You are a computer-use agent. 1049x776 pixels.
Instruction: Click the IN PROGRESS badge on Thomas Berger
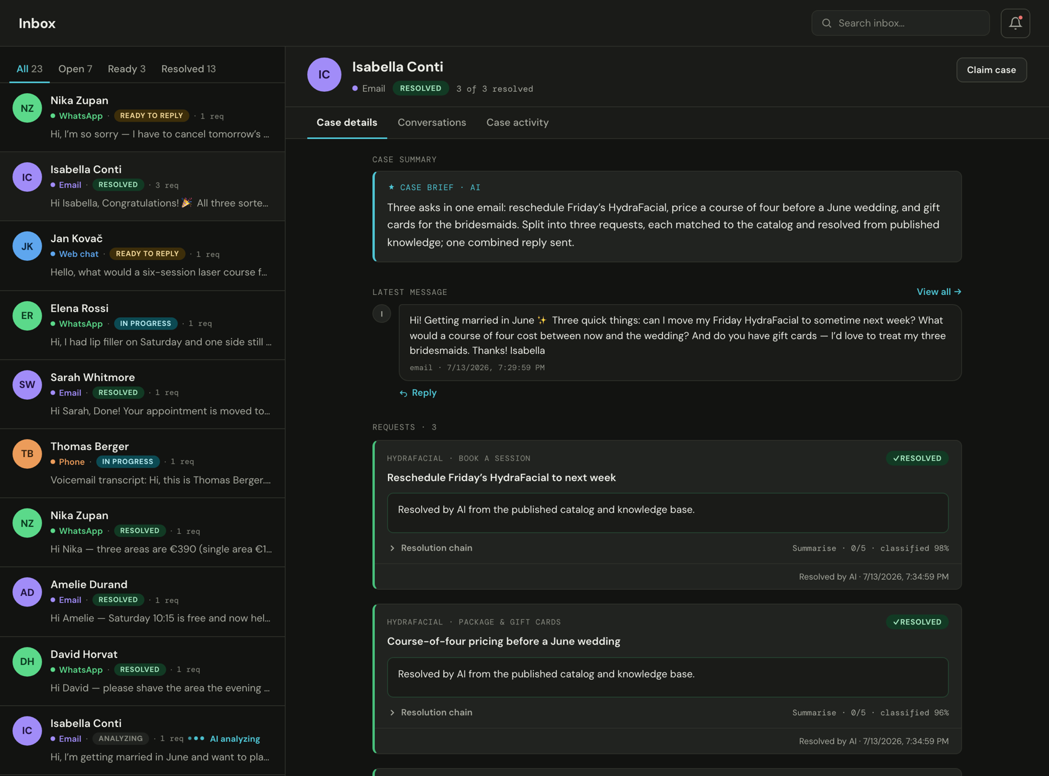pos(128,461)
